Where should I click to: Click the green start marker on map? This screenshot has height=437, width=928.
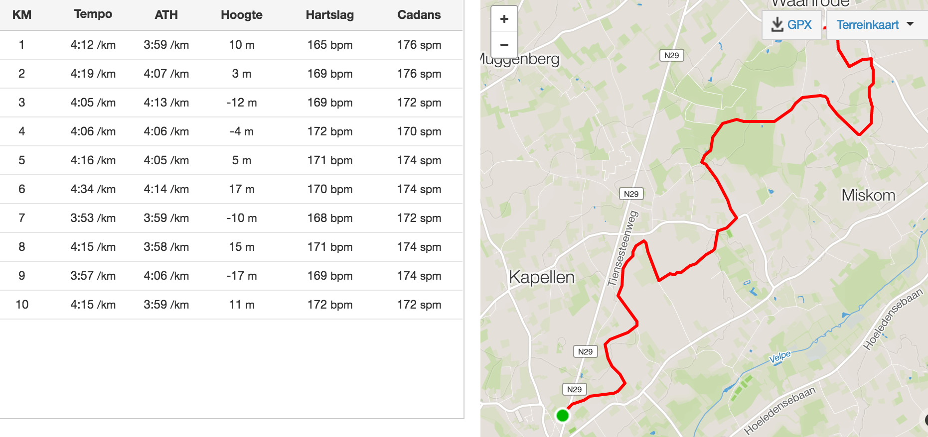click(562, 415)
